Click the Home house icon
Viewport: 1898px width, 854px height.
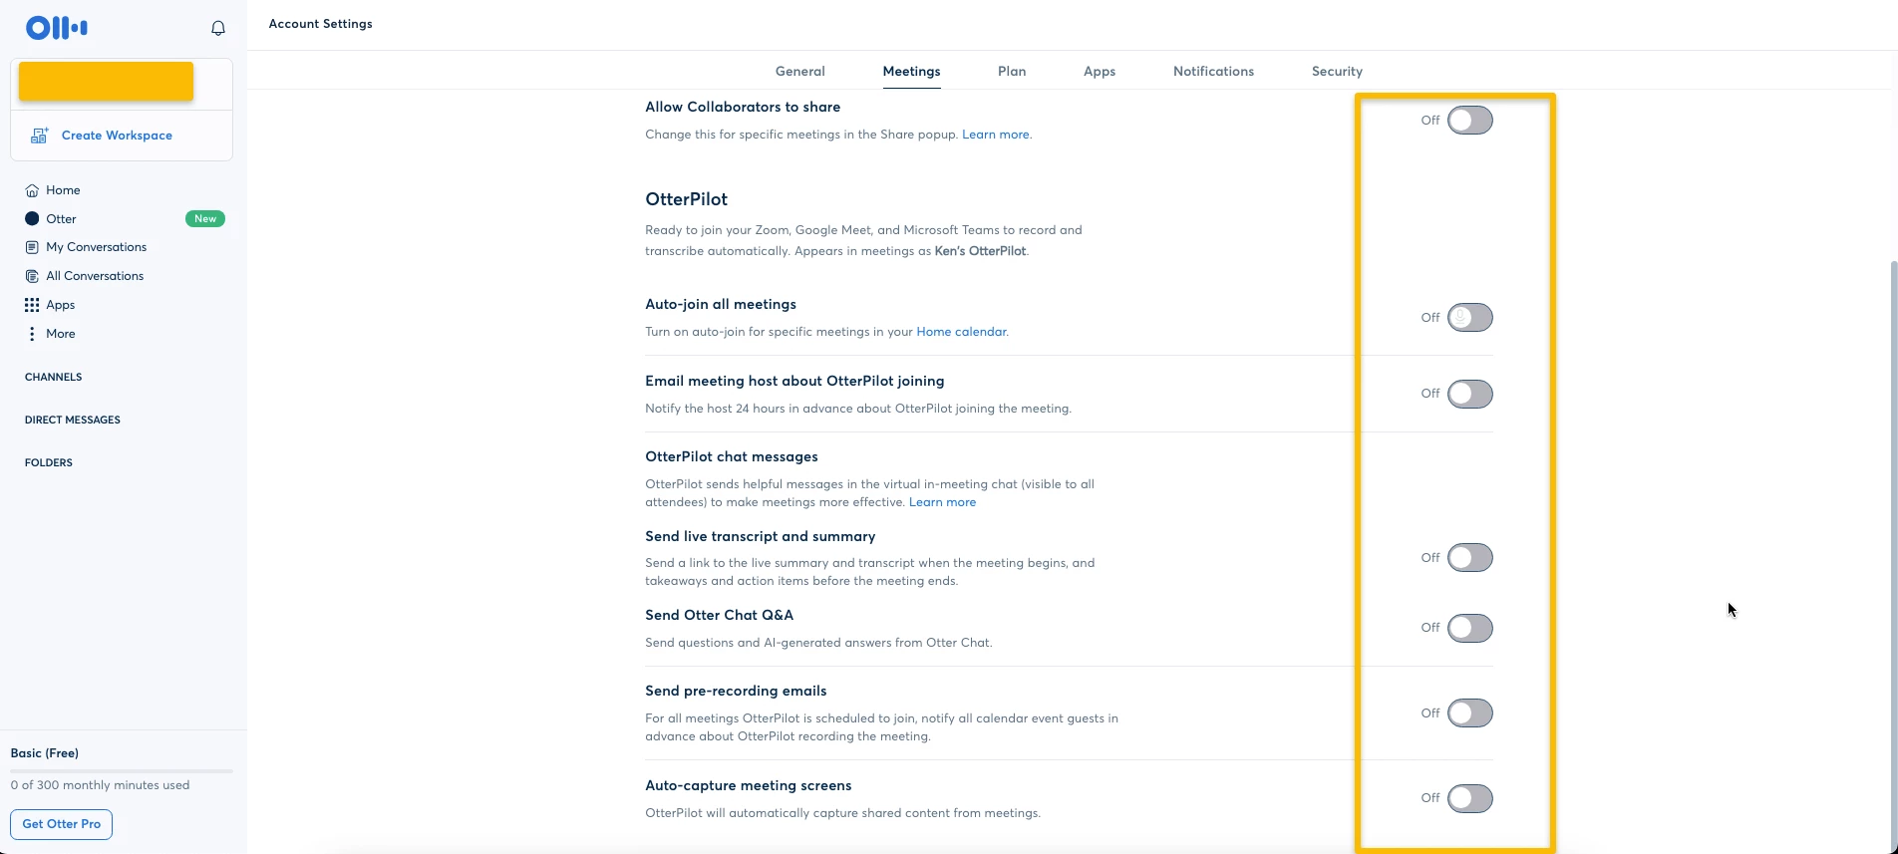(x=32, y=190)
